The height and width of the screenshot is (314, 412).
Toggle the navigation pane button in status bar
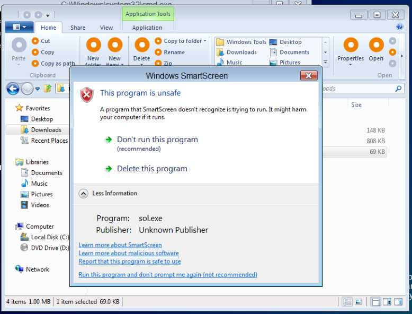coord(376,302)
